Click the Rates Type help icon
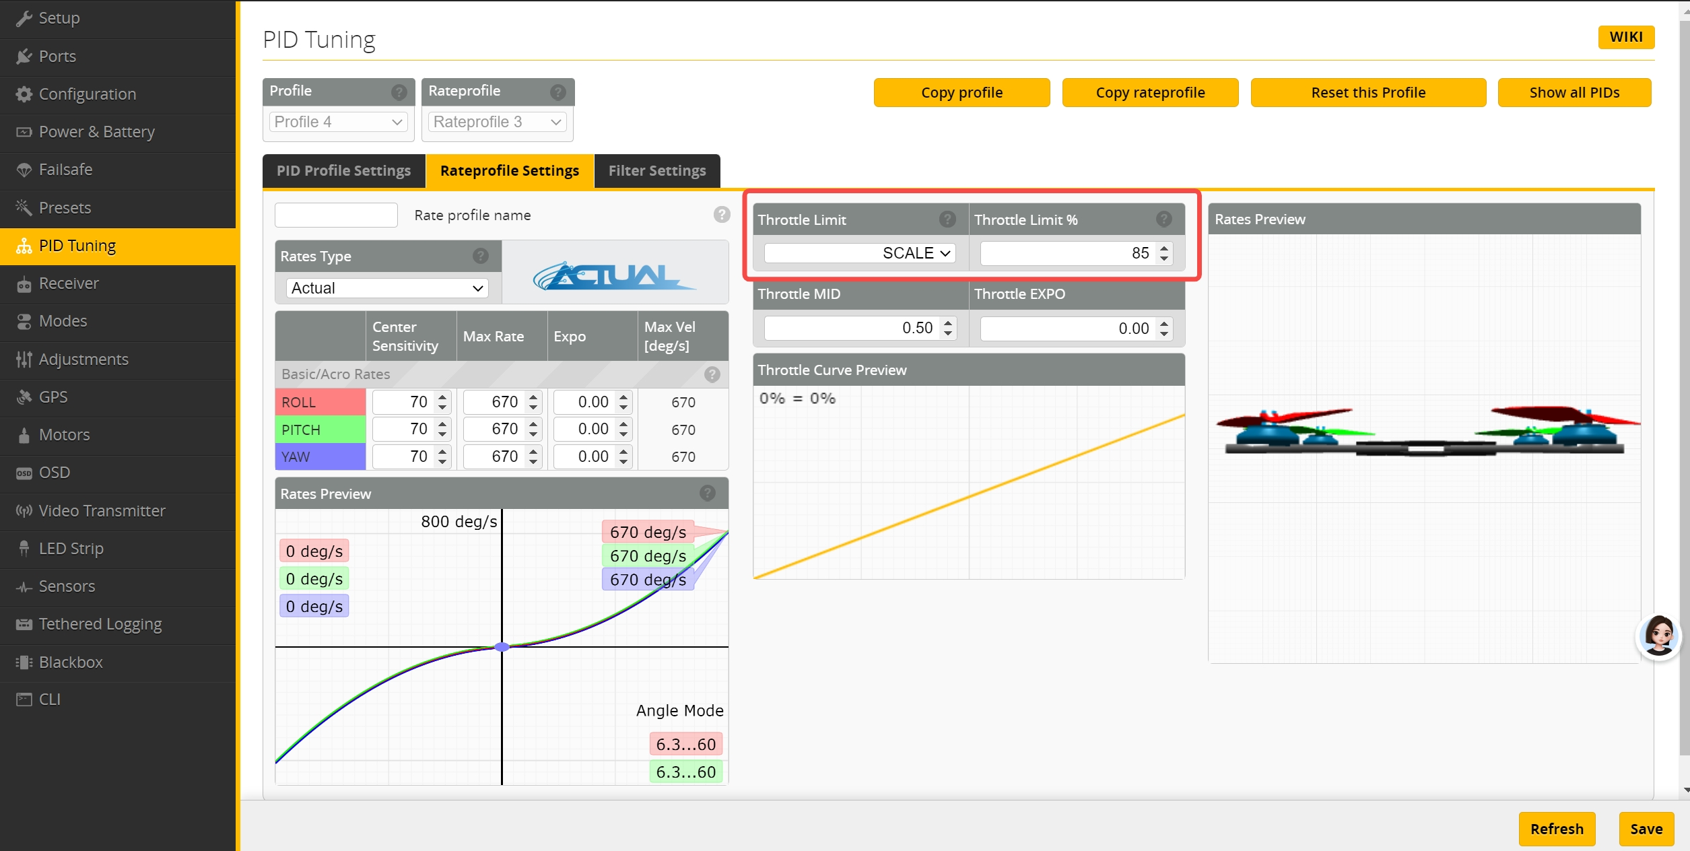Viewport: 1690px width, 851px height. click(480, 256)
